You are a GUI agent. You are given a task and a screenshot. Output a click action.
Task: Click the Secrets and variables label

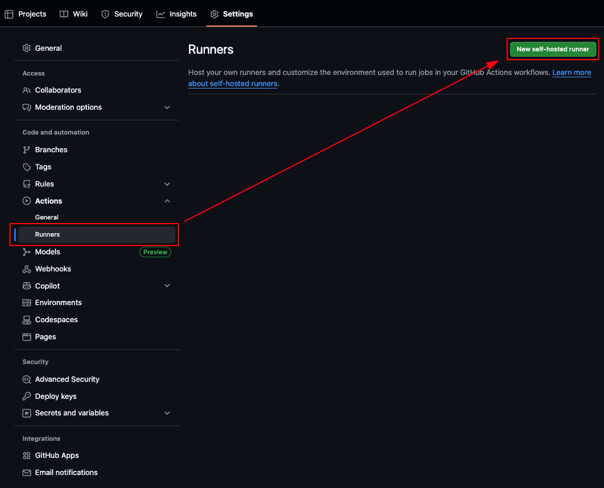[71, 413]
